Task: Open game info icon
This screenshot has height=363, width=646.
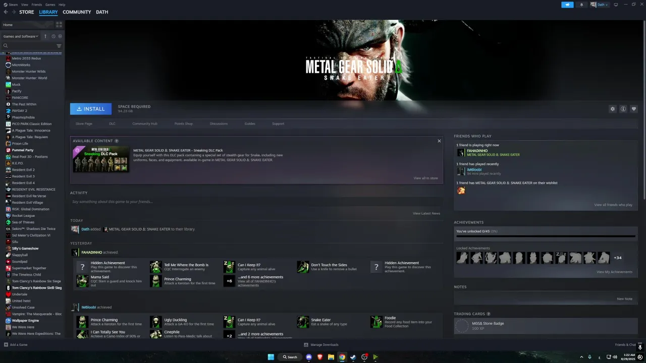Action: click(x=623, y=109)
